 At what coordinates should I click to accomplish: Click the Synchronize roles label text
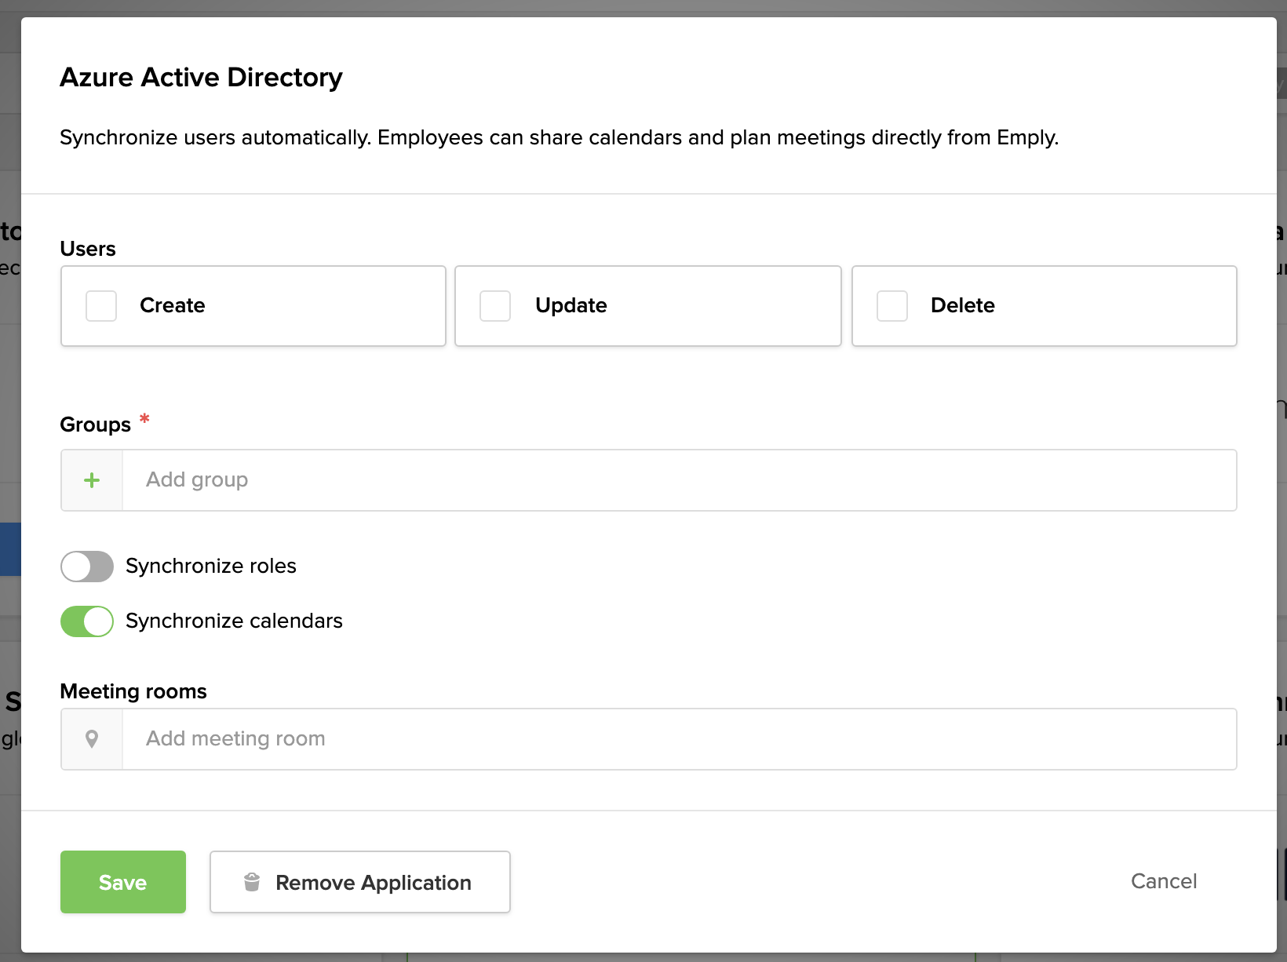tap(211, 566)
